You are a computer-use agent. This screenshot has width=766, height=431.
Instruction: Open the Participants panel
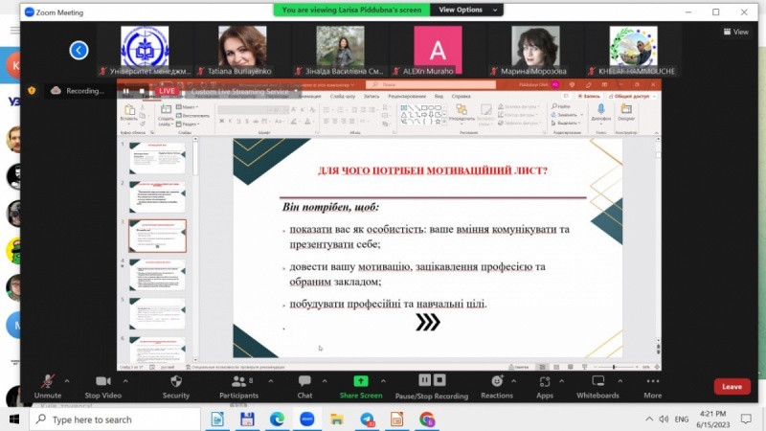pos(238,384)
